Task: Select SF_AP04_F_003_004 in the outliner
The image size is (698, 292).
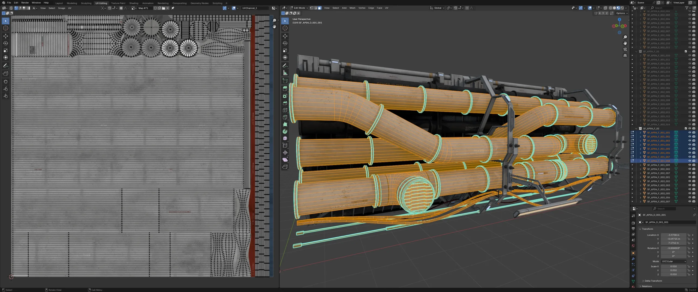Action: point(658,189)
